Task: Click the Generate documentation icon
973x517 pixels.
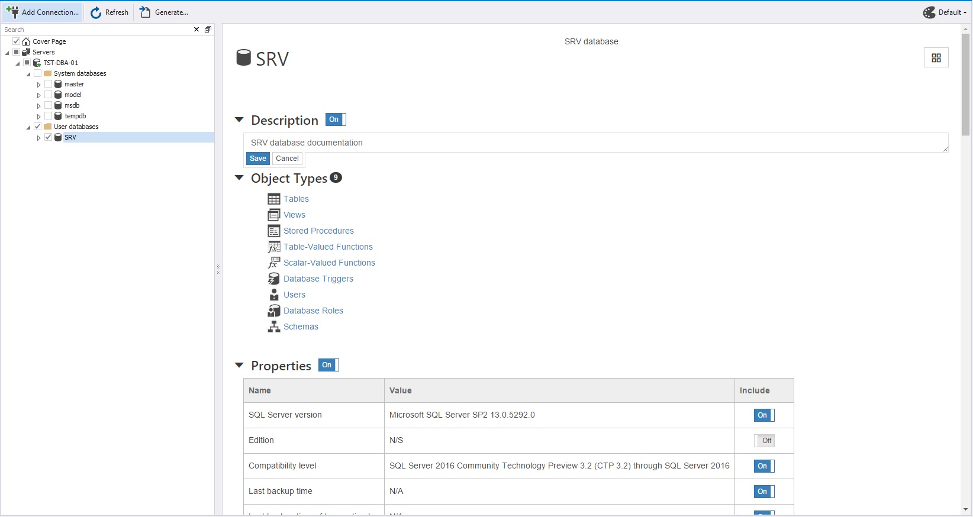Action: coord(145,12)
